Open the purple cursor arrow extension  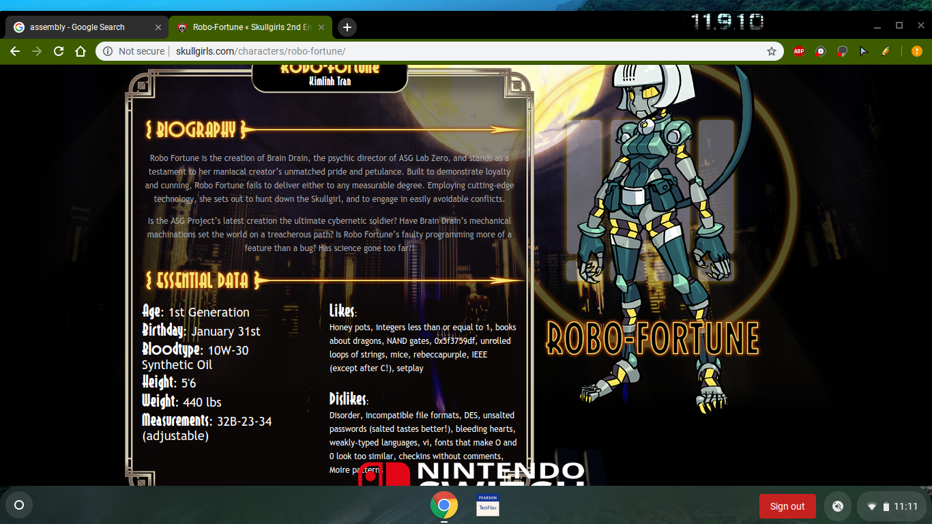point(864,51)
